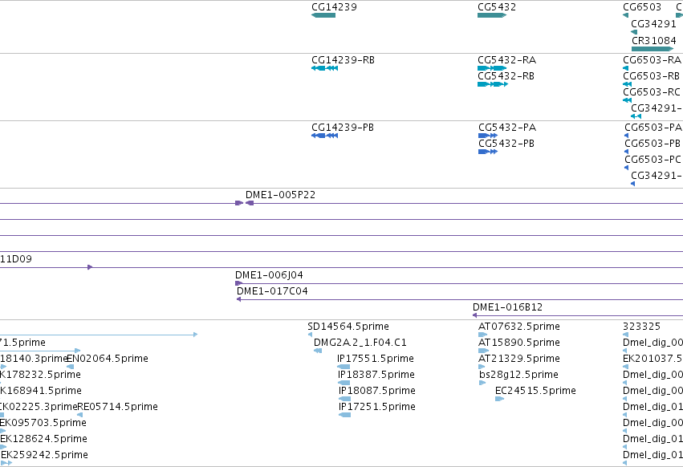
Task: Click the DME1-005P22 clone end arrows
Action: [244, 203]
